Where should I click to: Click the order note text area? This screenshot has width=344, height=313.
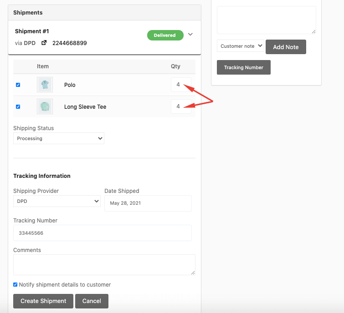tap(267, 20)
